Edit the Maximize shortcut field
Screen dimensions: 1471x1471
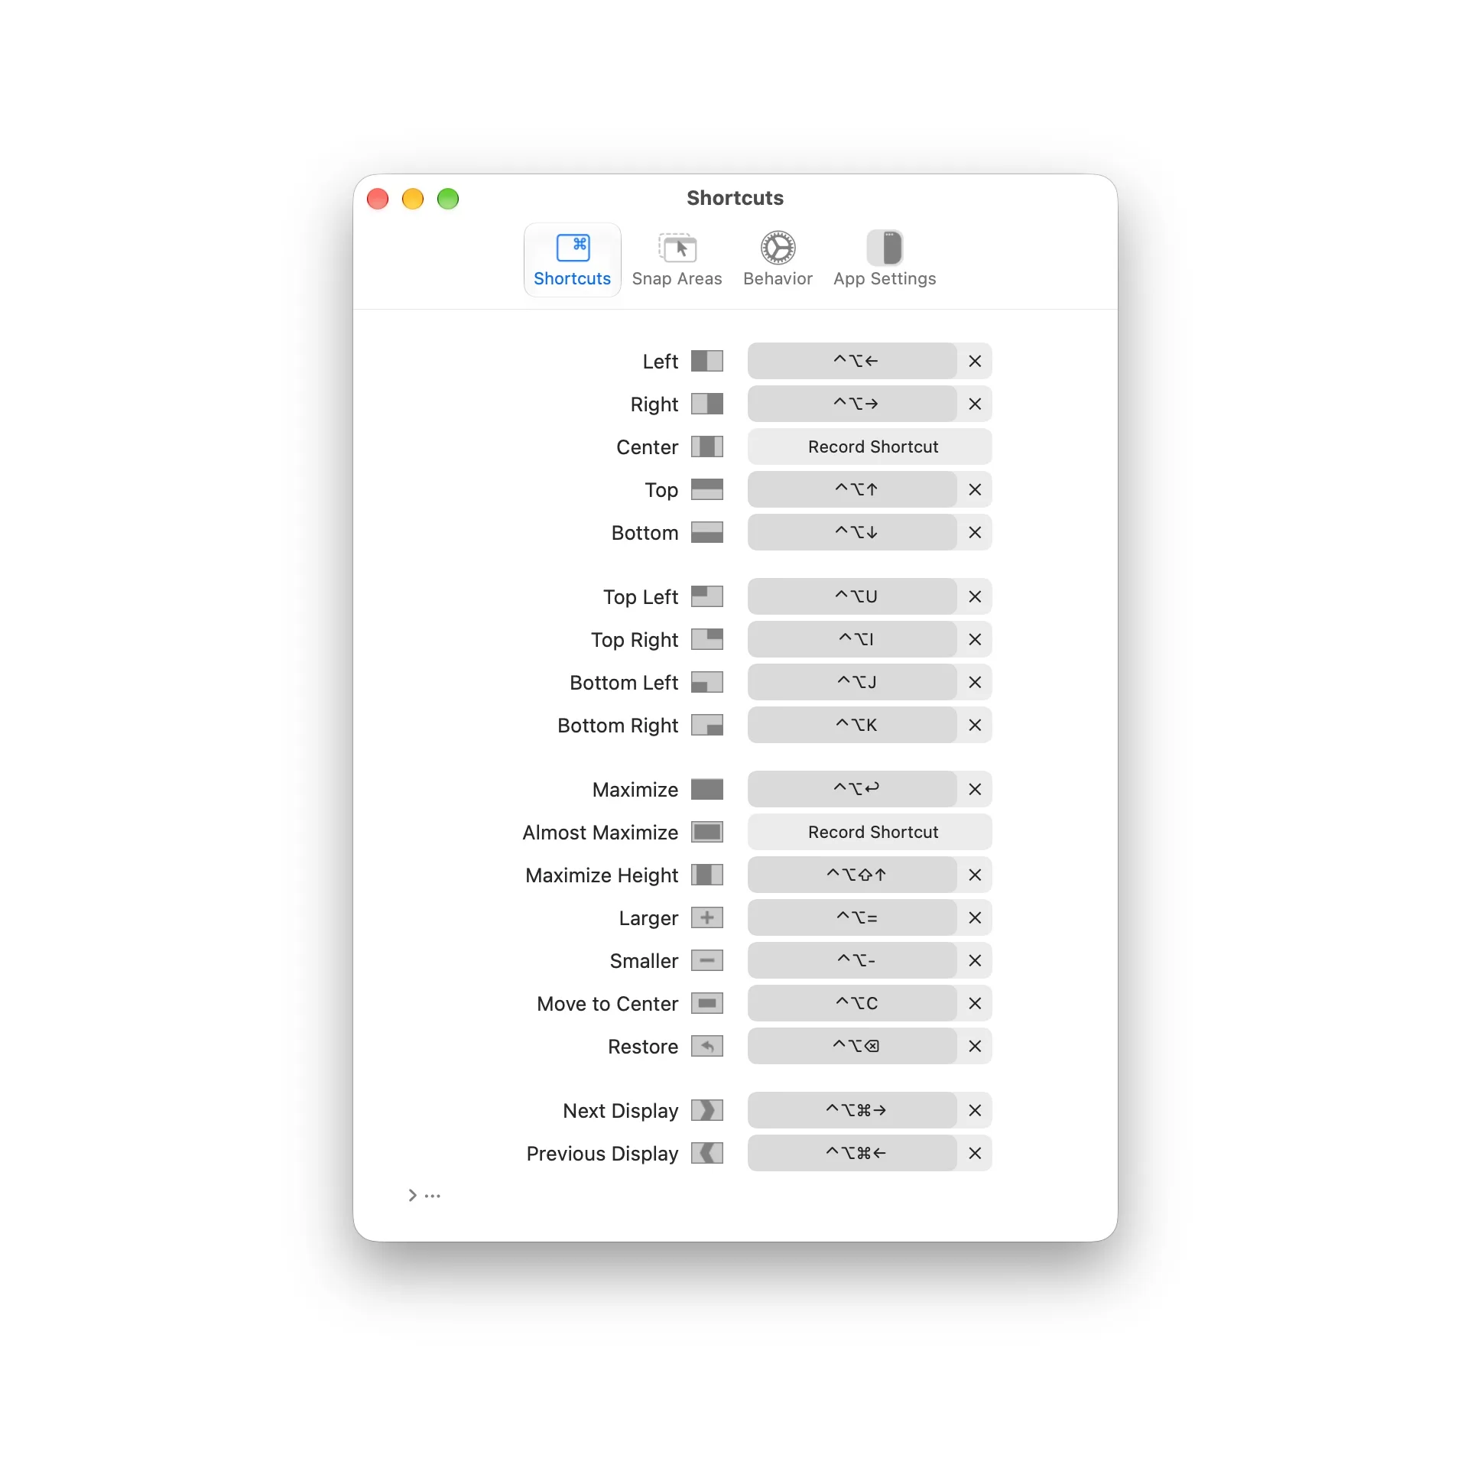click(x=852, y=789)
